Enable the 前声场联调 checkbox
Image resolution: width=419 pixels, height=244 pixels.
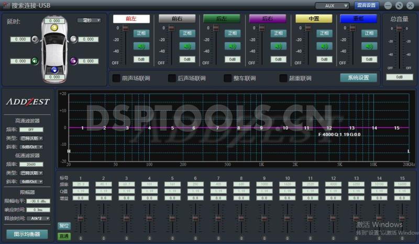(x=116, y=78)
